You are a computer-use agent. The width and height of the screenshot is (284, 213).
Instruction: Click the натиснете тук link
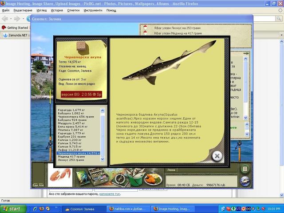tap(110, 194)
